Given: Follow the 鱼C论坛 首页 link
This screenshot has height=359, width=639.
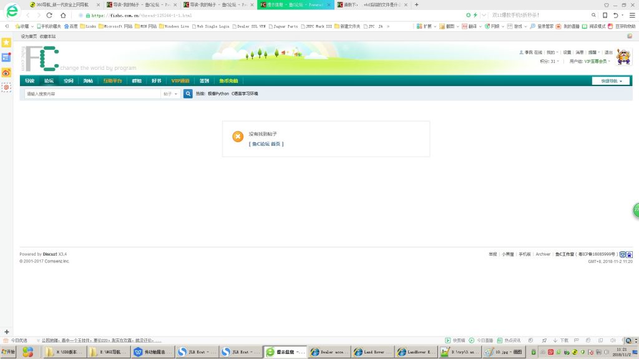Looking at the screenshot, I should coord(266,144).
